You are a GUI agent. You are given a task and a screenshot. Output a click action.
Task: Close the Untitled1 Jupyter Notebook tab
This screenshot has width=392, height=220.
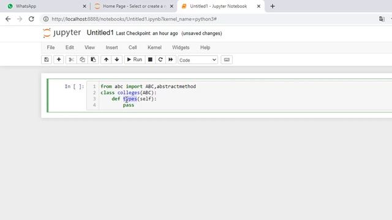coord(258,6)
